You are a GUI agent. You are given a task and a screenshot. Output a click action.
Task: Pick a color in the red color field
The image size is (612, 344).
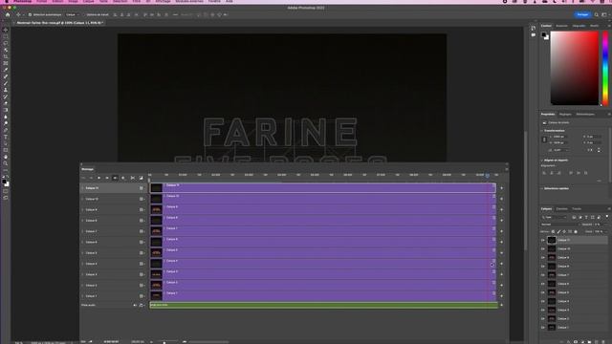574,68
